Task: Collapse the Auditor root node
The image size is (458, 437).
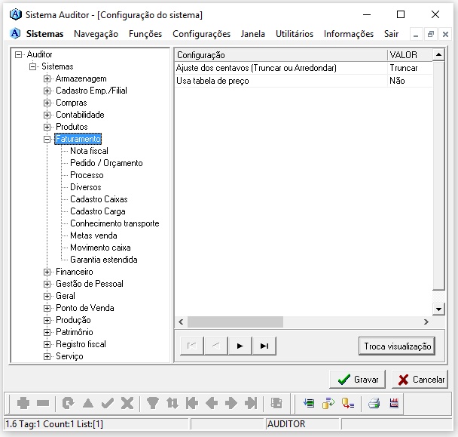Action: (x=18, y=54)
